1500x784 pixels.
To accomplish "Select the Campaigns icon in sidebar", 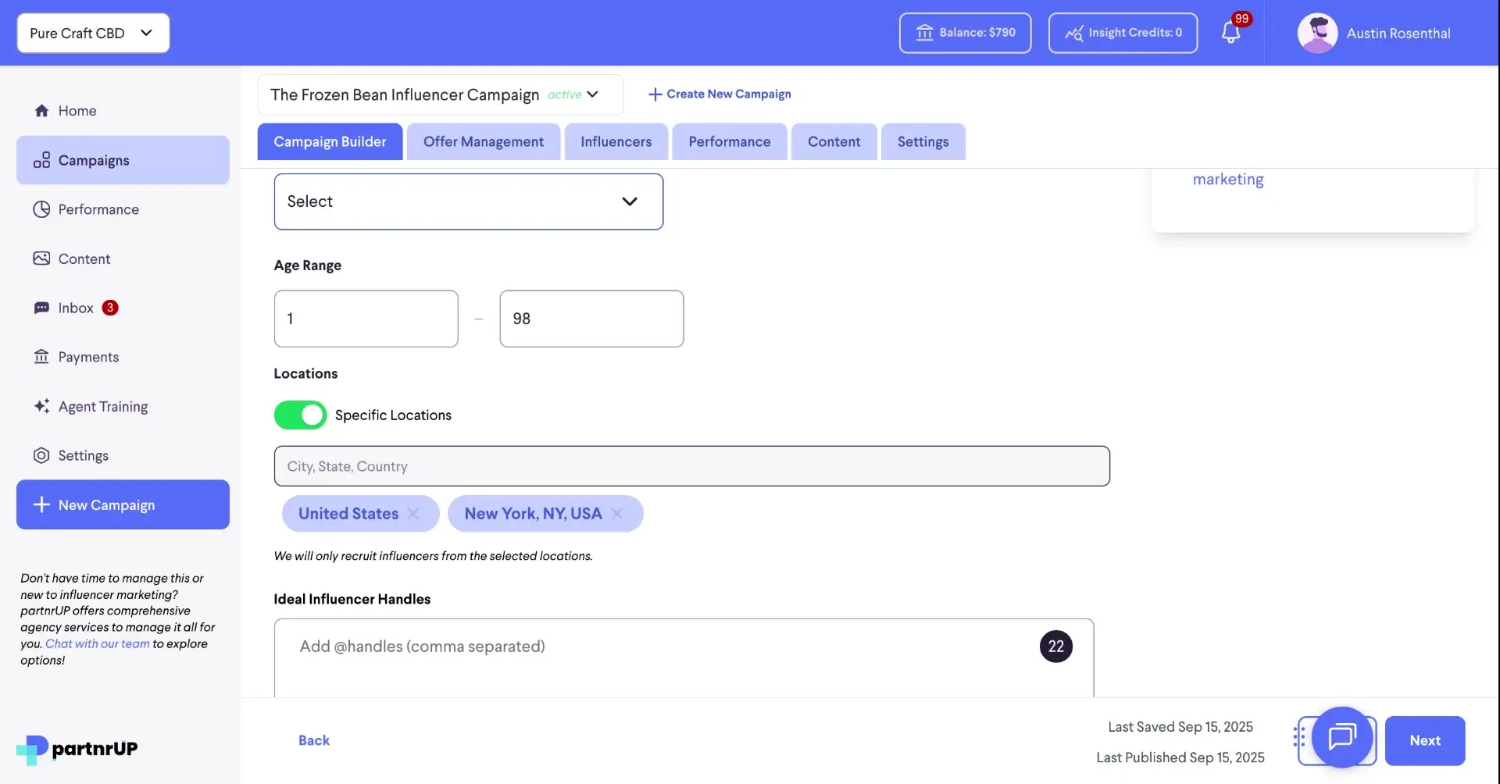I will point(41,160).
